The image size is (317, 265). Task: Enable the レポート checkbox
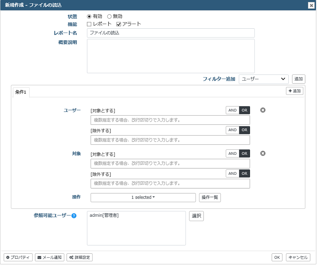89,24
